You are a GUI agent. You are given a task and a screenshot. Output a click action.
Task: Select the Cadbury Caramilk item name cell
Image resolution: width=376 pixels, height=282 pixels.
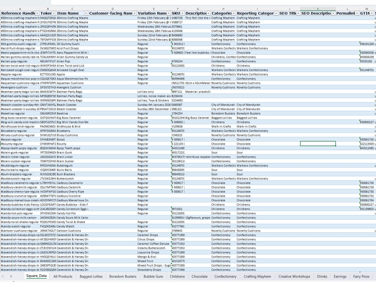coord(72,187)
